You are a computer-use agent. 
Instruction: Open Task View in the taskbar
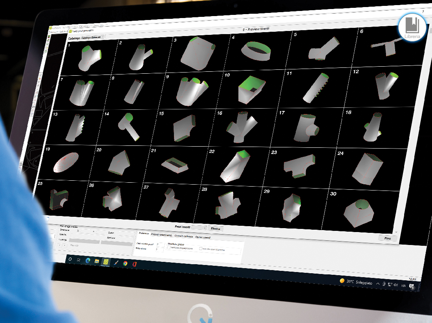pyautogui.click(x=79, y=260)
